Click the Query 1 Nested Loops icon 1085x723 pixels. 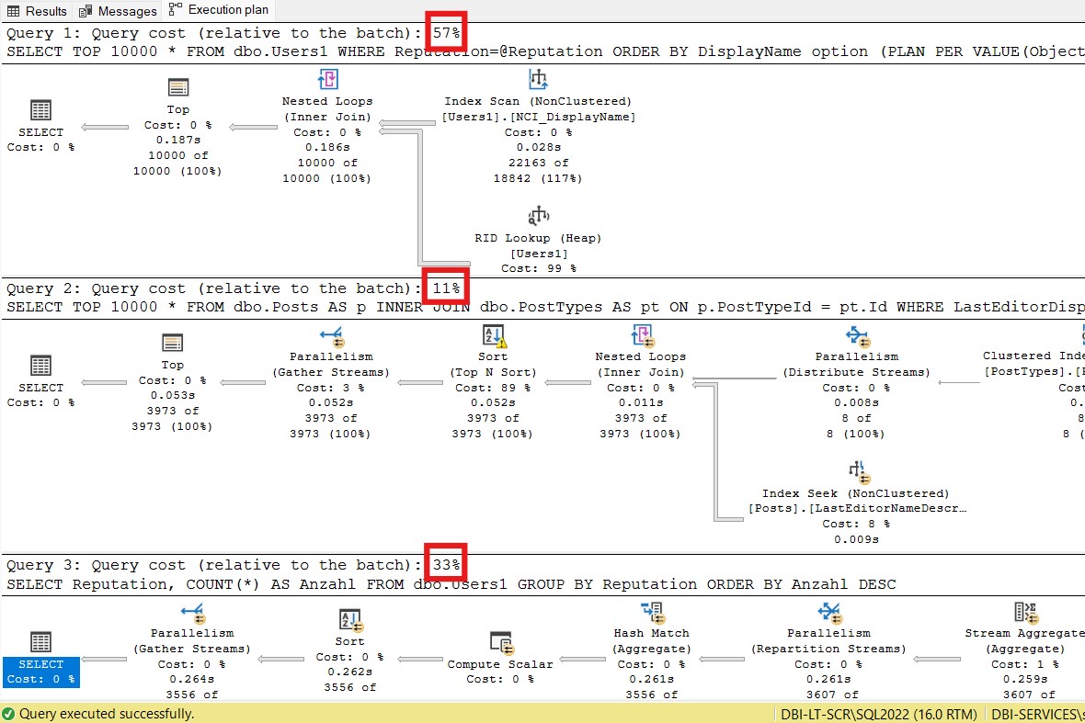(327, 79)
